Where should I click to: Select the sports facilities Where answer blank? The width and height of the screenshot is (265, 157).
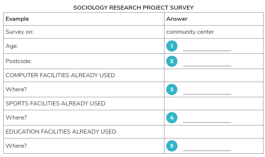click(207, 120)
